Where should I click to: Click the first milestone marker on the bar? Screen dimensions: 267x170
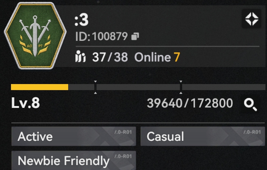(x=95, y=87)
